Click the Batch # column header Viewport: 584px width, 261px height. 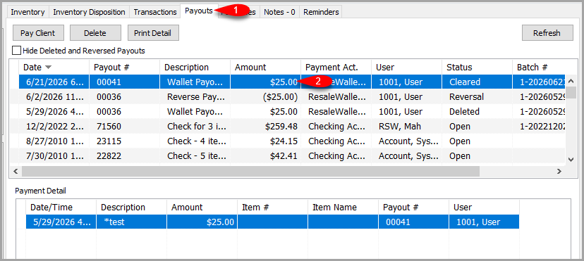pos(540,68)
